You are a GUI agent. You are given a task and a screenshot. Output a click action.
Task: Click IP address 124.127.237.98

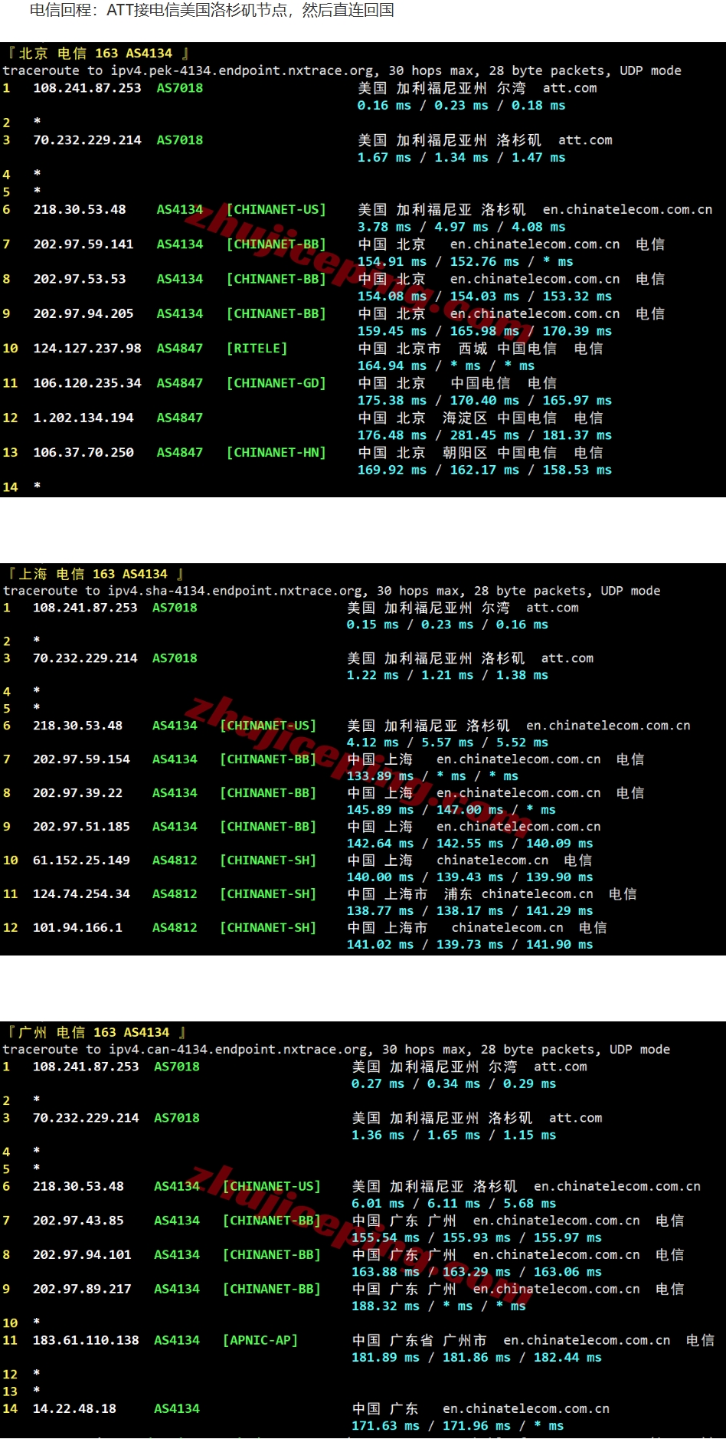(87, 349)
